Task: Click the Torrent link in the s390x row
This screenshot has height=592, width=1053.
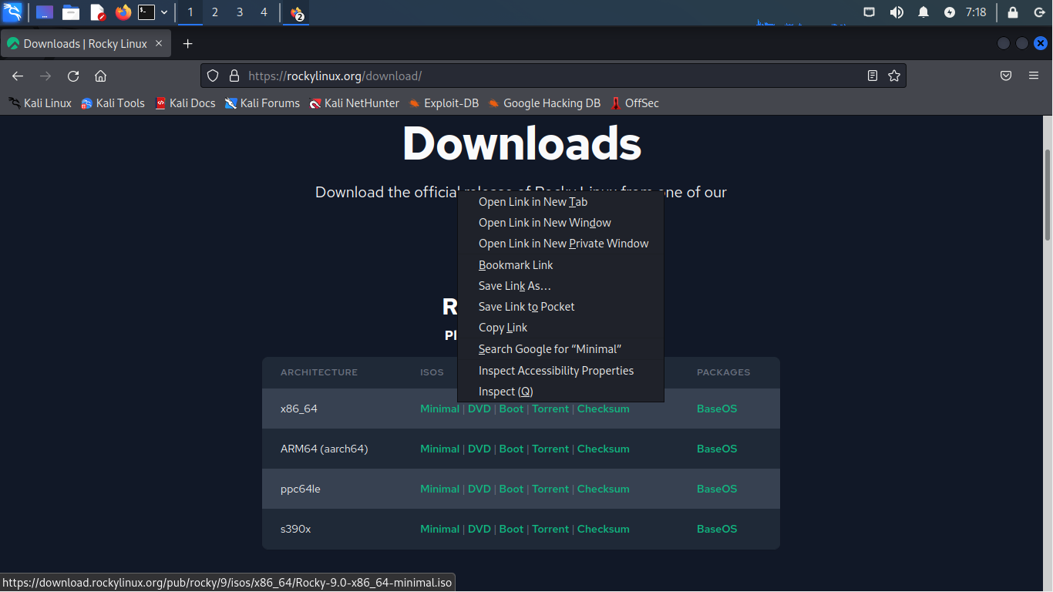Action: [550, 529]
